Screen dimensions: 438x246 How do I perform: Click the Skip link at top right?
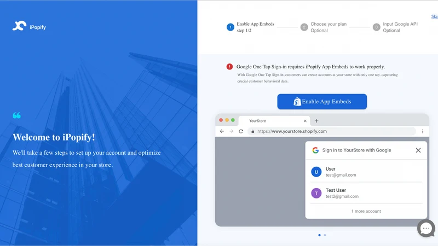435,16
